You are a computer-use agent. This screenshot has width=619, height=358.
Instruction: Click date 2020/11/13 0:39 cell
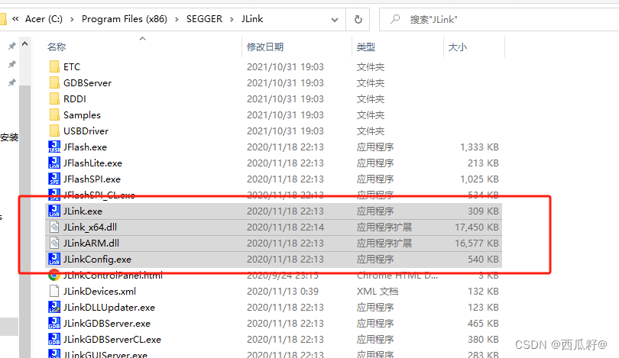[283, 292]
